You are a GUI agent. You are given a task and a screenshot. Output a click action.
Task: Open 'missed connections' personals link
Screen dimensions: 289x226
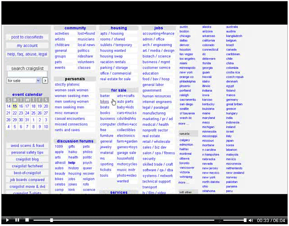click(71, 124)
